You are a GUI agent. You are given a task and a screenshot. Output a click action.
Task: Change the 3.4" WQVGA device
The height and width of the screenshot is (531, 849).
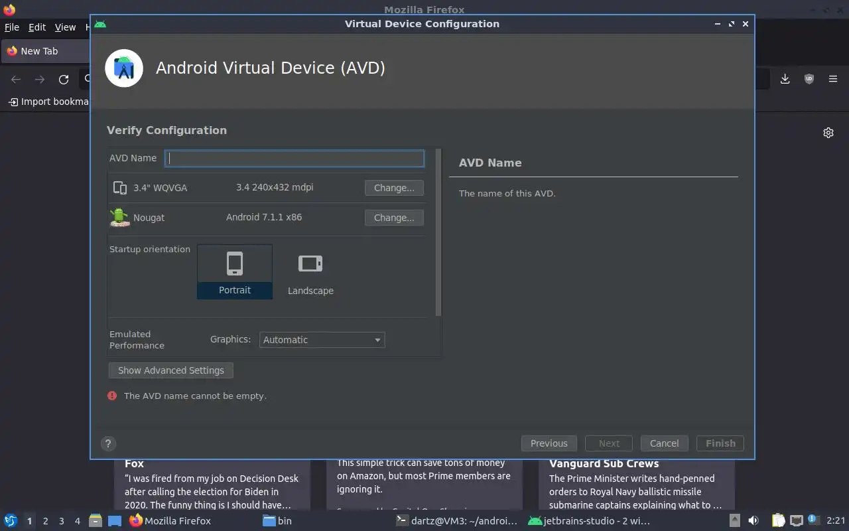[x=394, y=188]
